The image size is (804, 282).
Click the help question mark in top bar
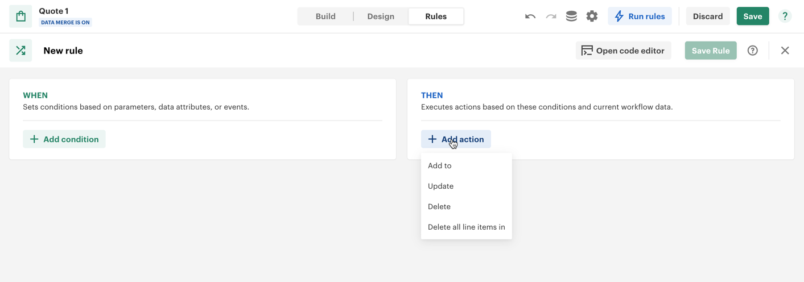(785, 16)
